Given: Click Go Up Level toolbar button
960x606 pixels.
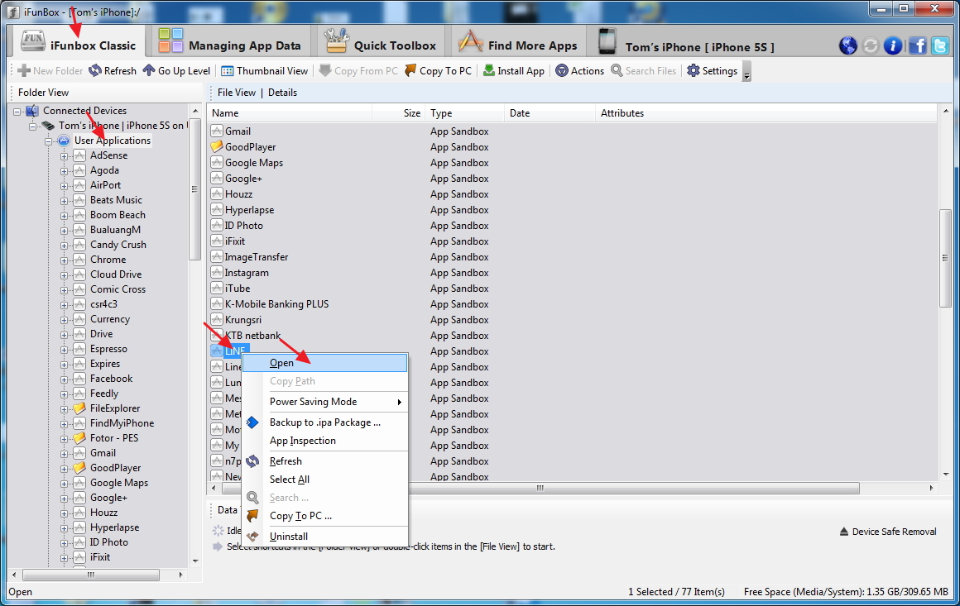Looking at the screenshot, I should 176,71.
